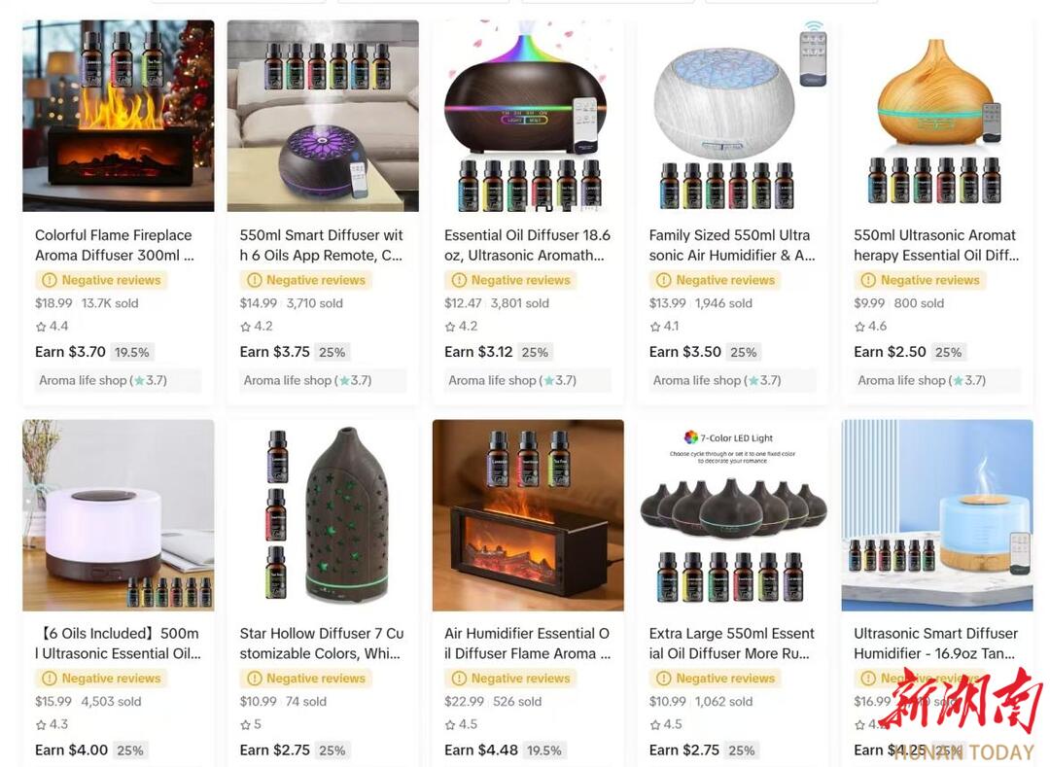Click the star rating icon beside 5
1050x767 pixels.
[246, 725]
